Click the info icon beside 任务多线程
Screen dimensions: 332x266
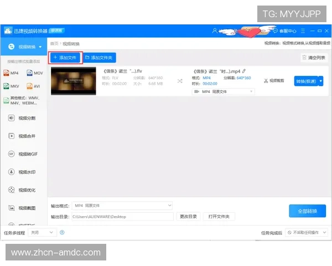(x=63, y=233)
